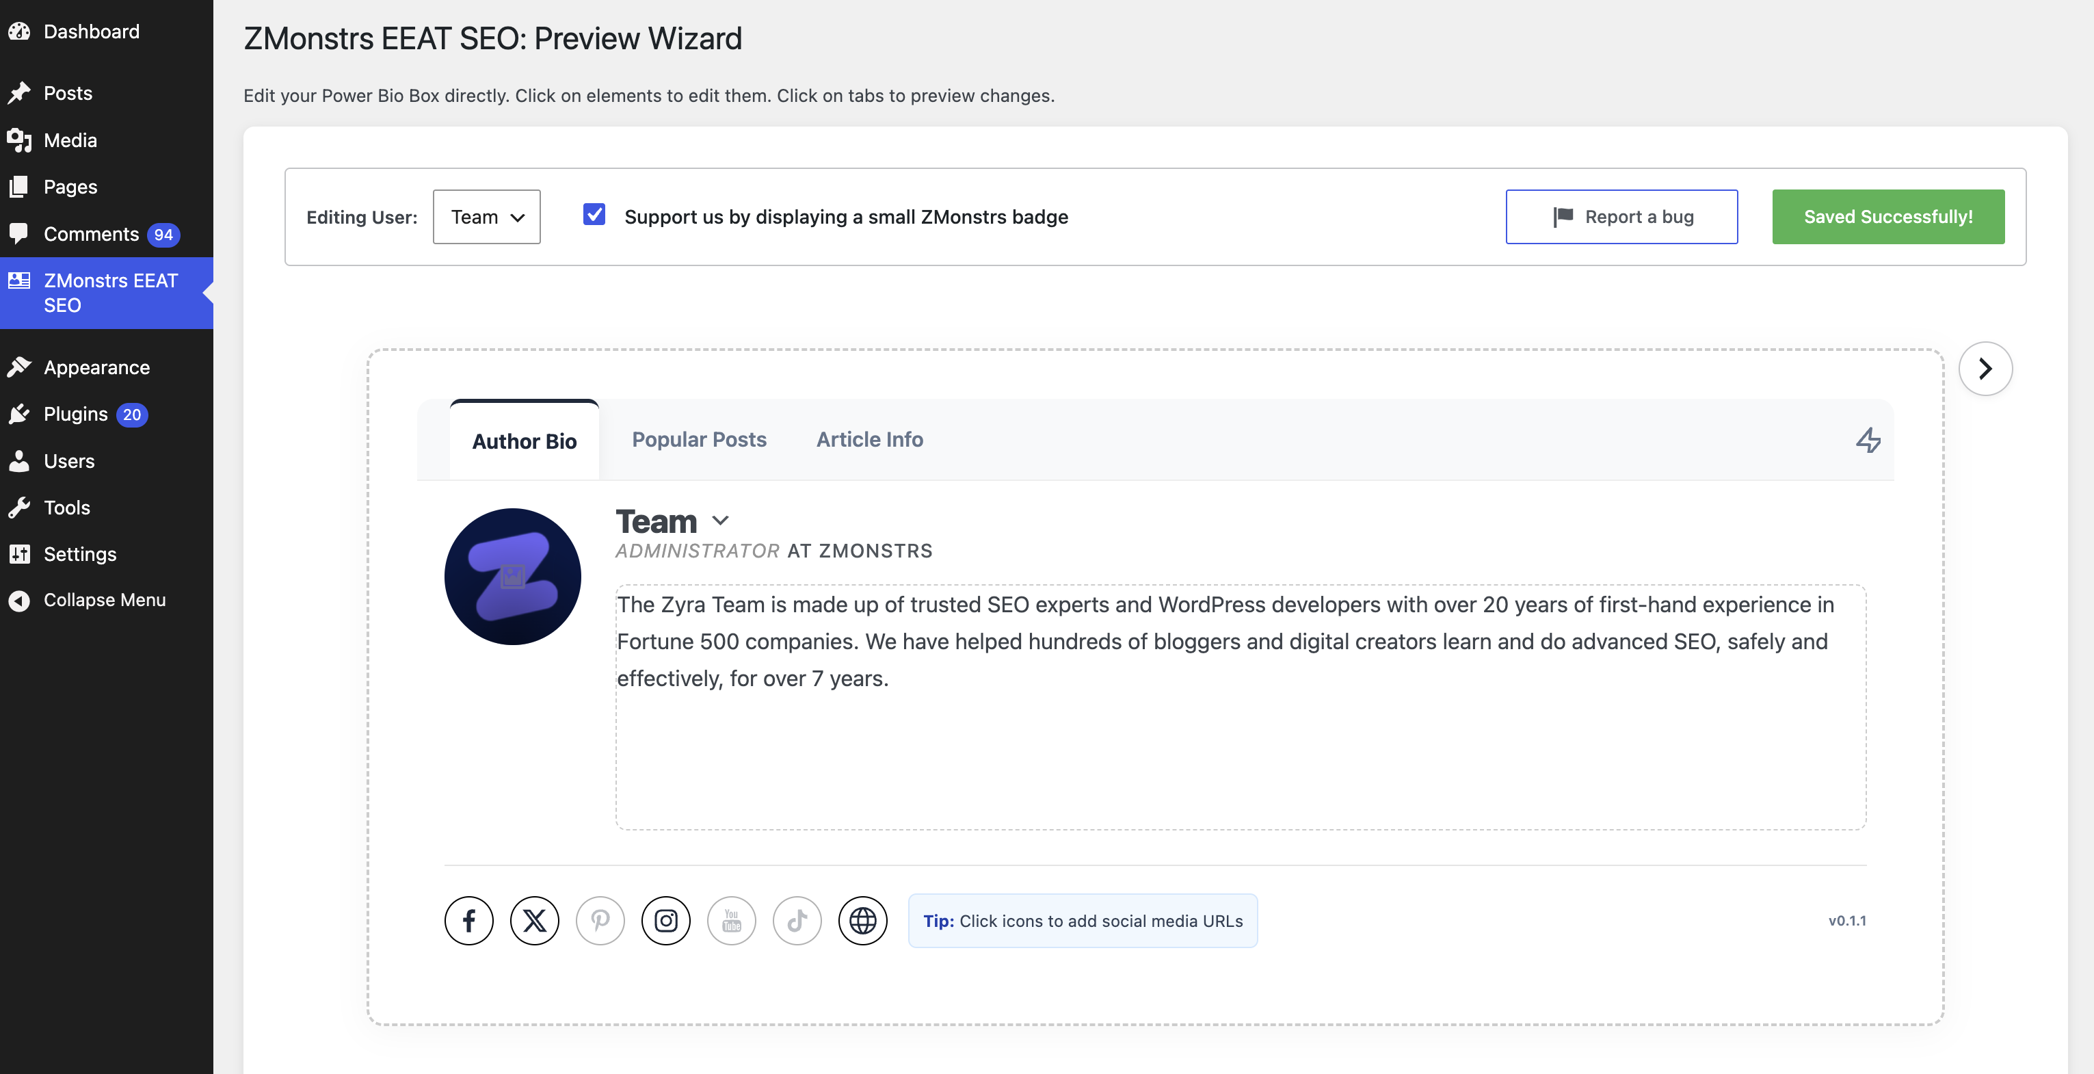Click the Saved Successfully button
2094x1074 pixels.
pyautogui.click(x=1888, y=216)
